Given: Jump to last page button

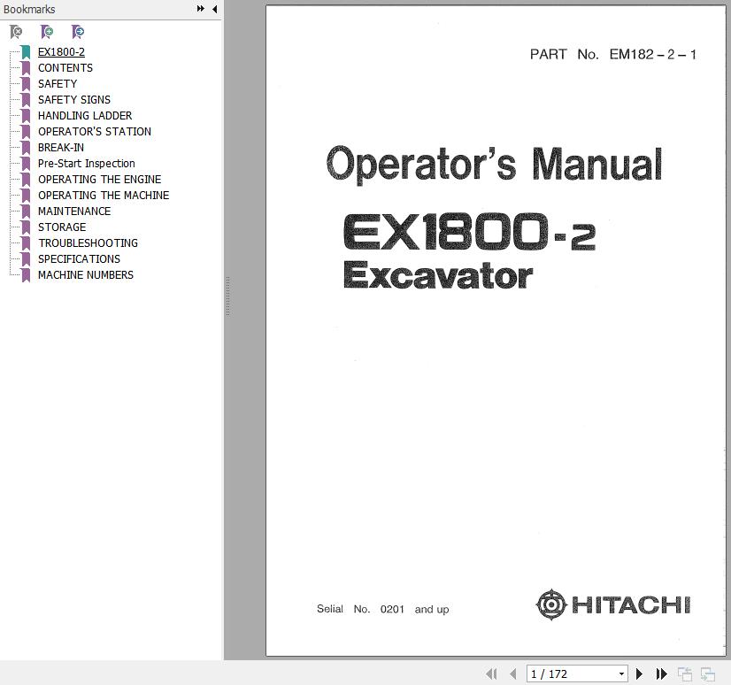Looking at the screenshot, I should pyautogui.click(x=662, y=673).
